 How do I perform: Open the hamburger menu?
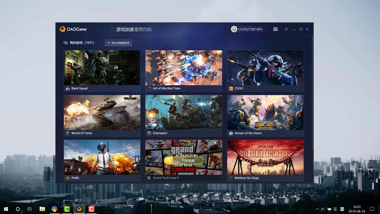pos(286,29)
